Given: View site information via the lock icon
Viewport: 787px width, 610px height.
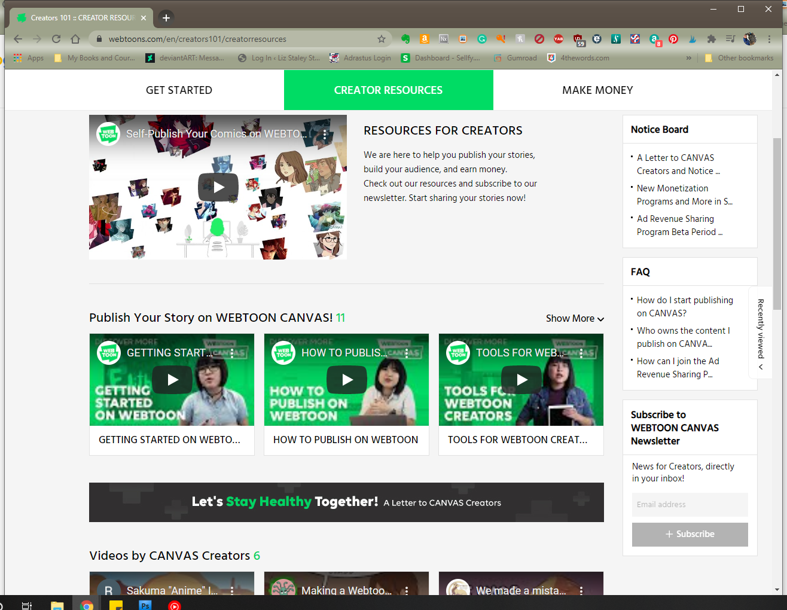Looking at the screenshot, I should point(99,39).
